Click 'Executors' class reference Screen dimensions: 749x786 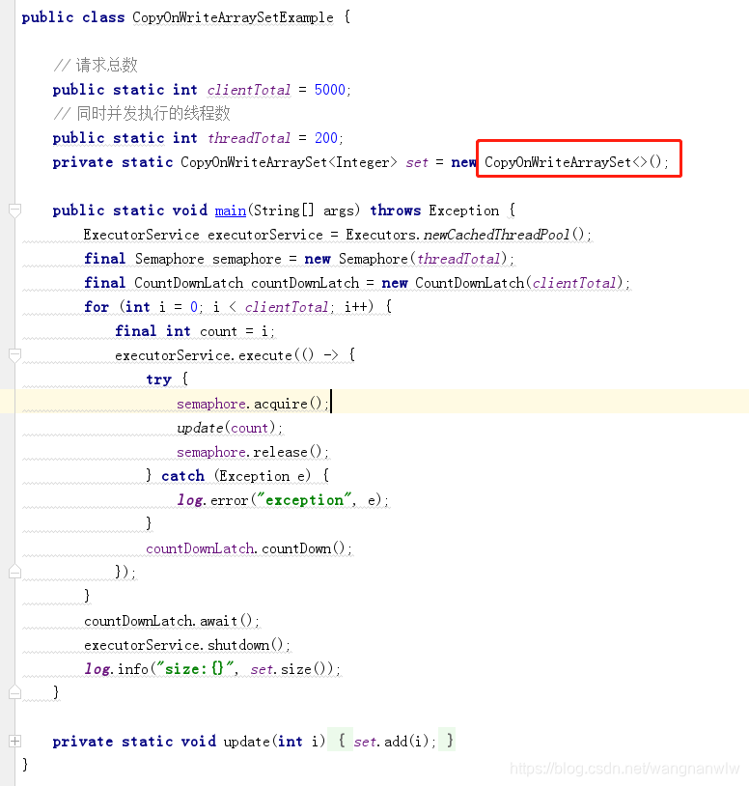tap(380, 235)
